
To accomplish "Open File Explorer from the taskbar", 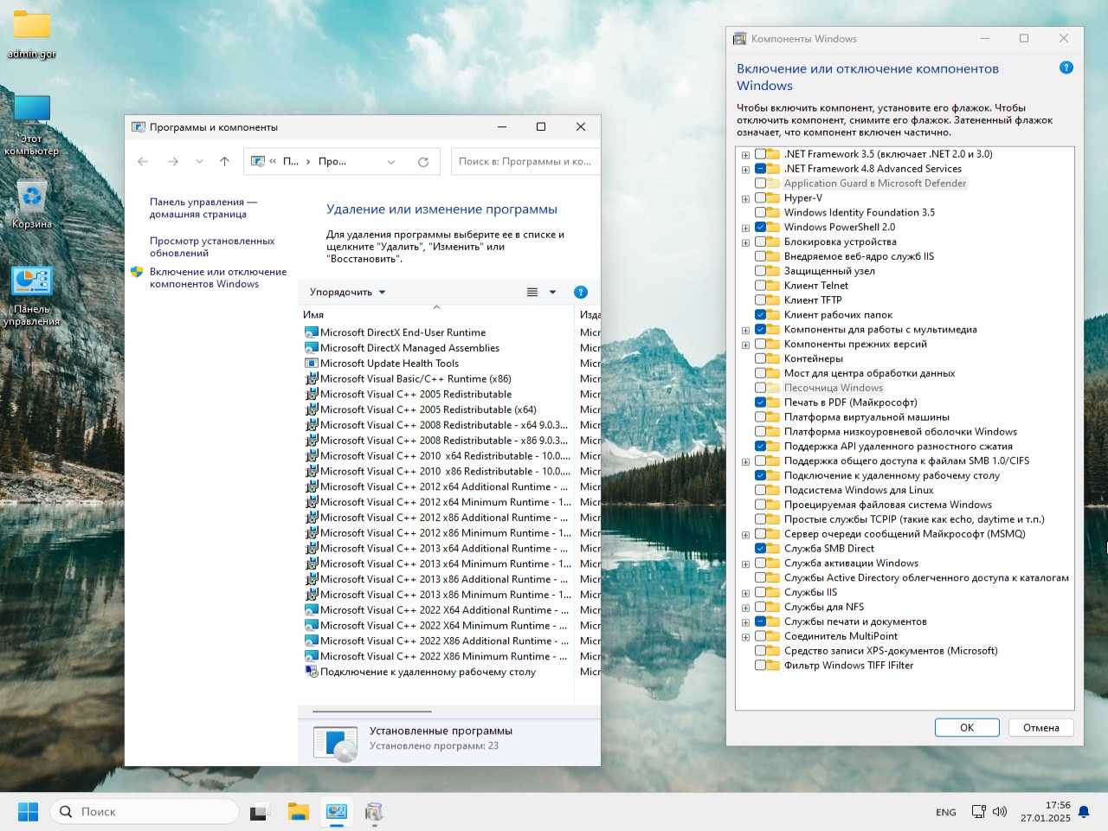I will [299, 812].
